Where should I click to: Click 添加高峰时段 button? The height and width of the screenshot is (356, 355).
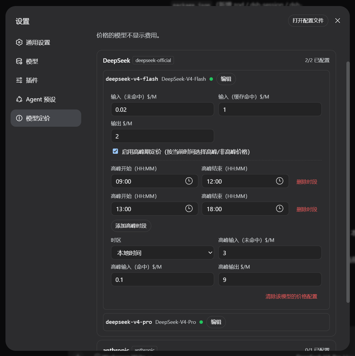[131, 226]
